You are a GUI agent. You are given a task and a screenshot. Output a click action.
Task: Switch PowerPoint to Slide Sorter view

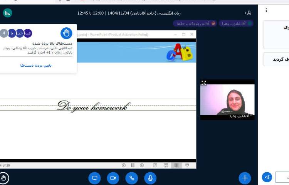pos(166,165)
